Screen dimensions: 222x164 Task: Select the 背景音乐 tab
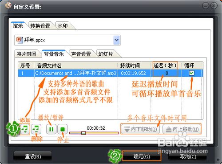pyautogui.click(x=54, y=54)
